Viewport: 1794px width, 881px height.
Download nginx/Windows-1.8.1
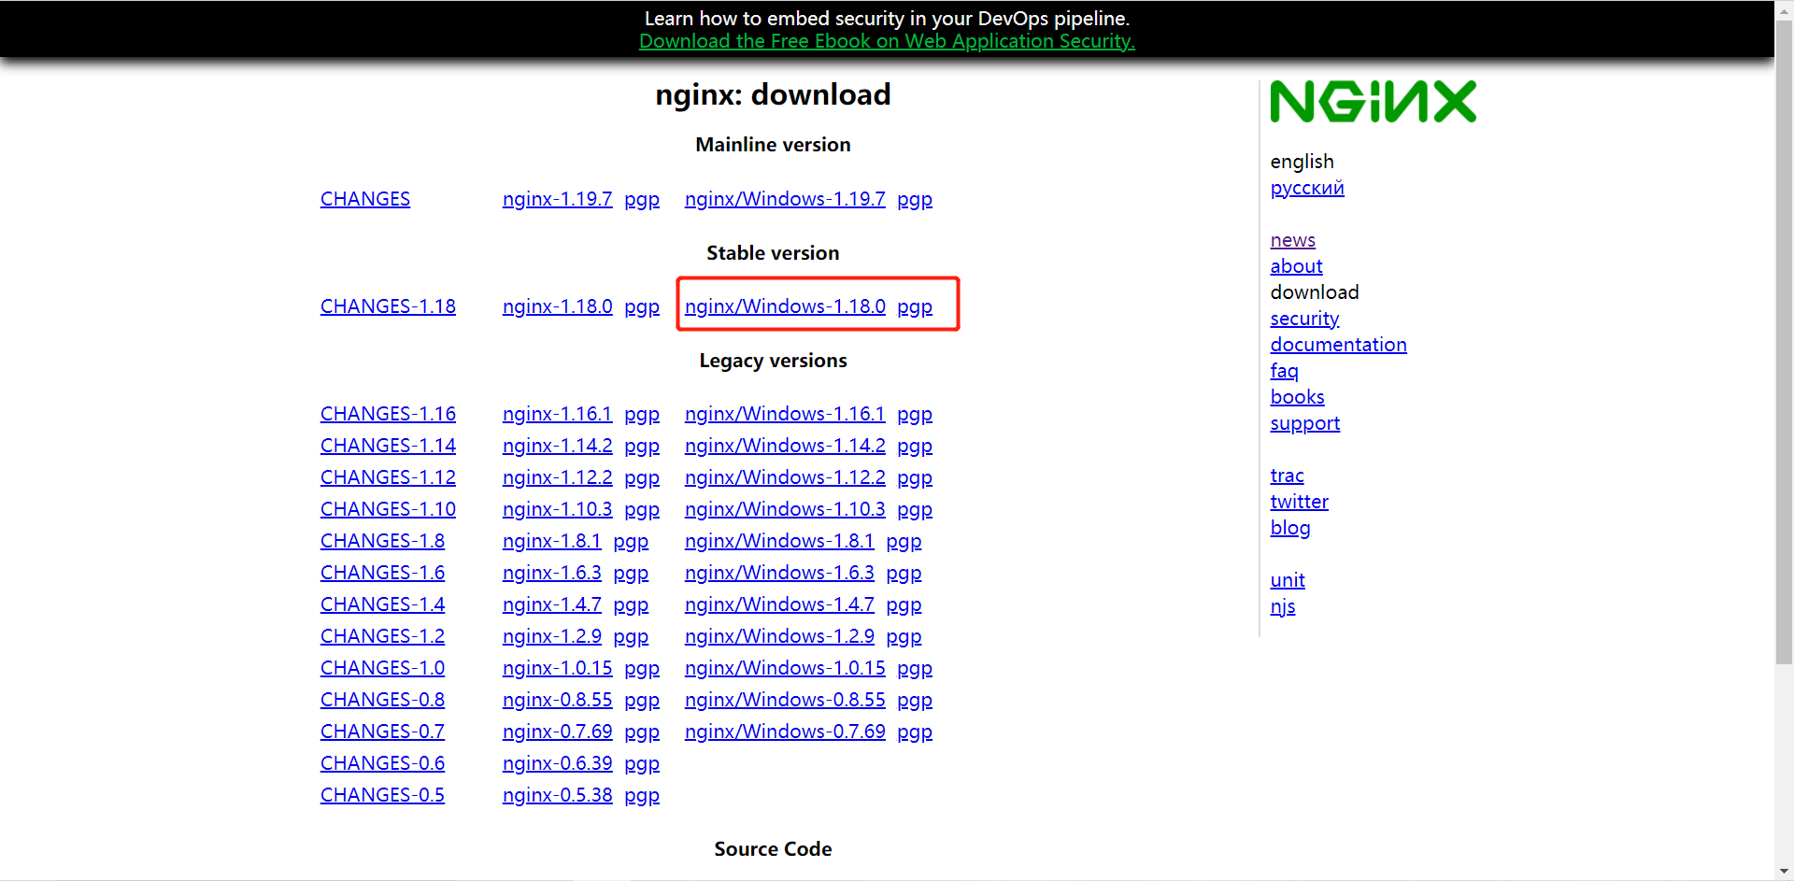779,541
